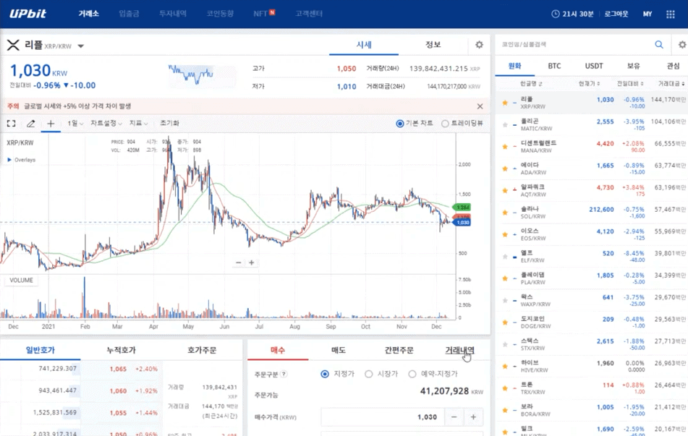Open the 지표 indicators dropdown
Viewport: 688px width, 436px height.
(138, 124)
